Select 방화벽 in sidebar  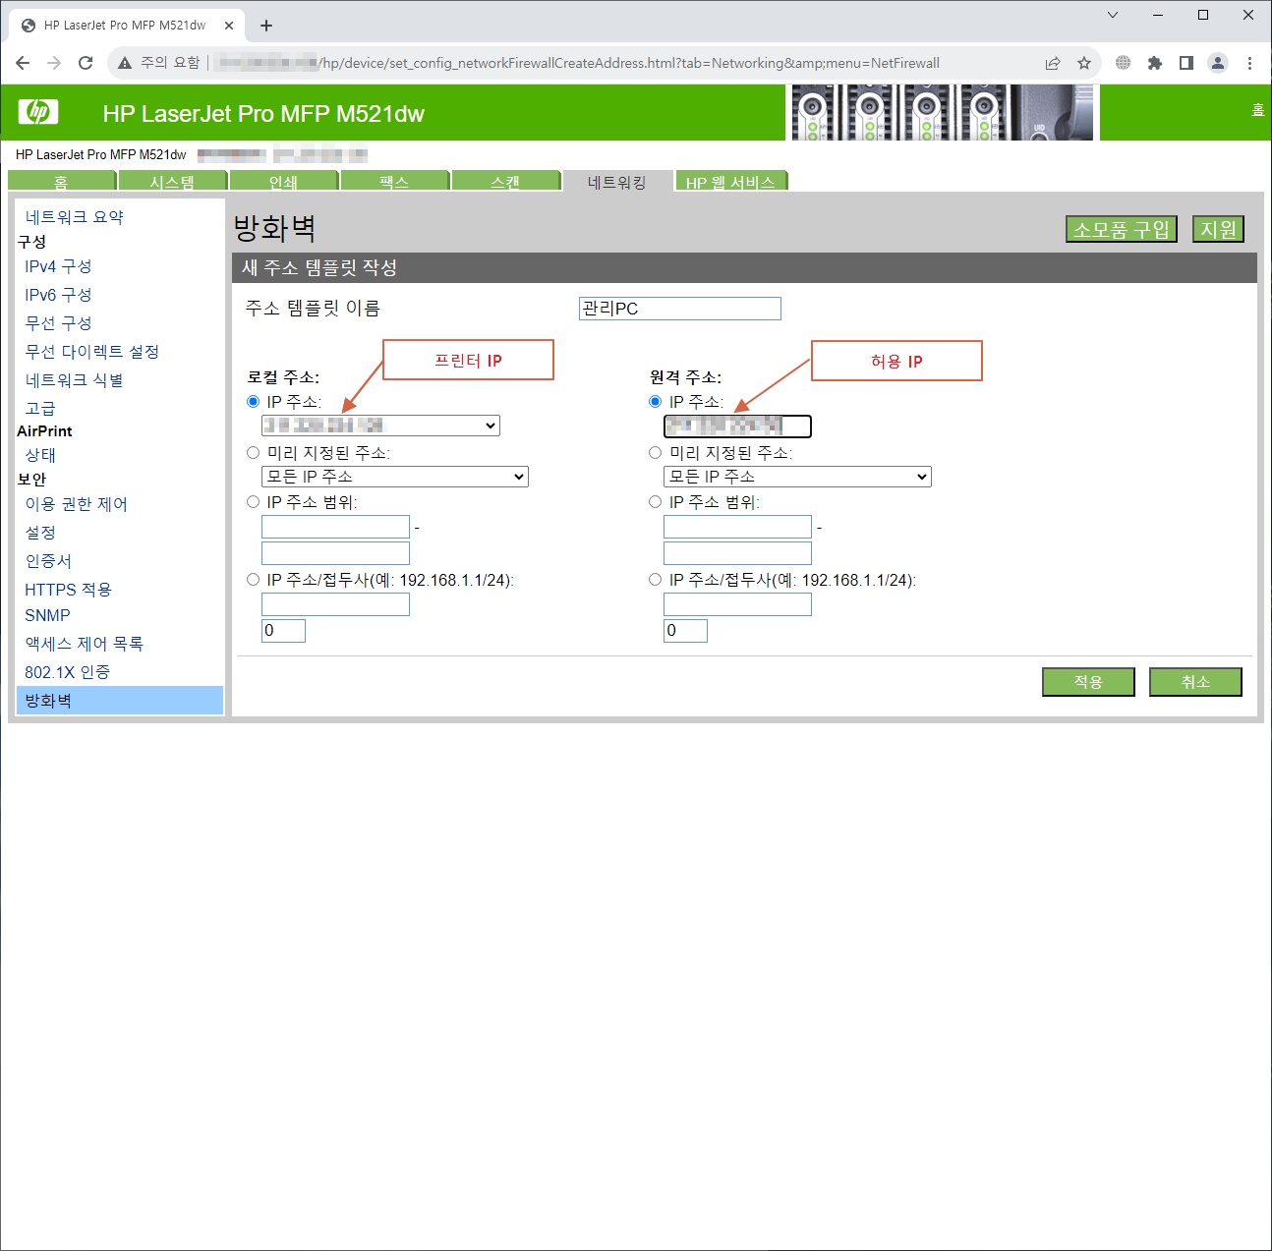[120, 701]
